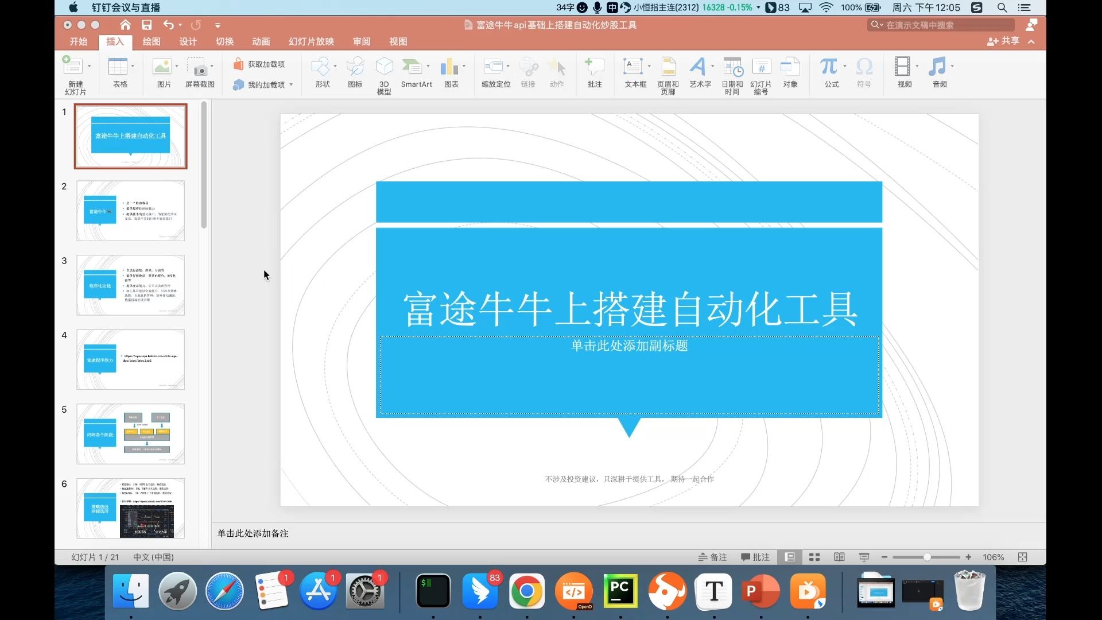Viewport: 1102px width, 620px height.
Task: Expand New Slide layout dropdown arrow
Action: click(x=90, y=67)
